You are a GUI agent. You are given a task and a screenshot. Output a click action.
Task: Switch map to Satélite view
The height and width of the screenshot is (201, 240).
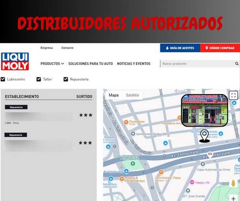click(x=132, y=95)
